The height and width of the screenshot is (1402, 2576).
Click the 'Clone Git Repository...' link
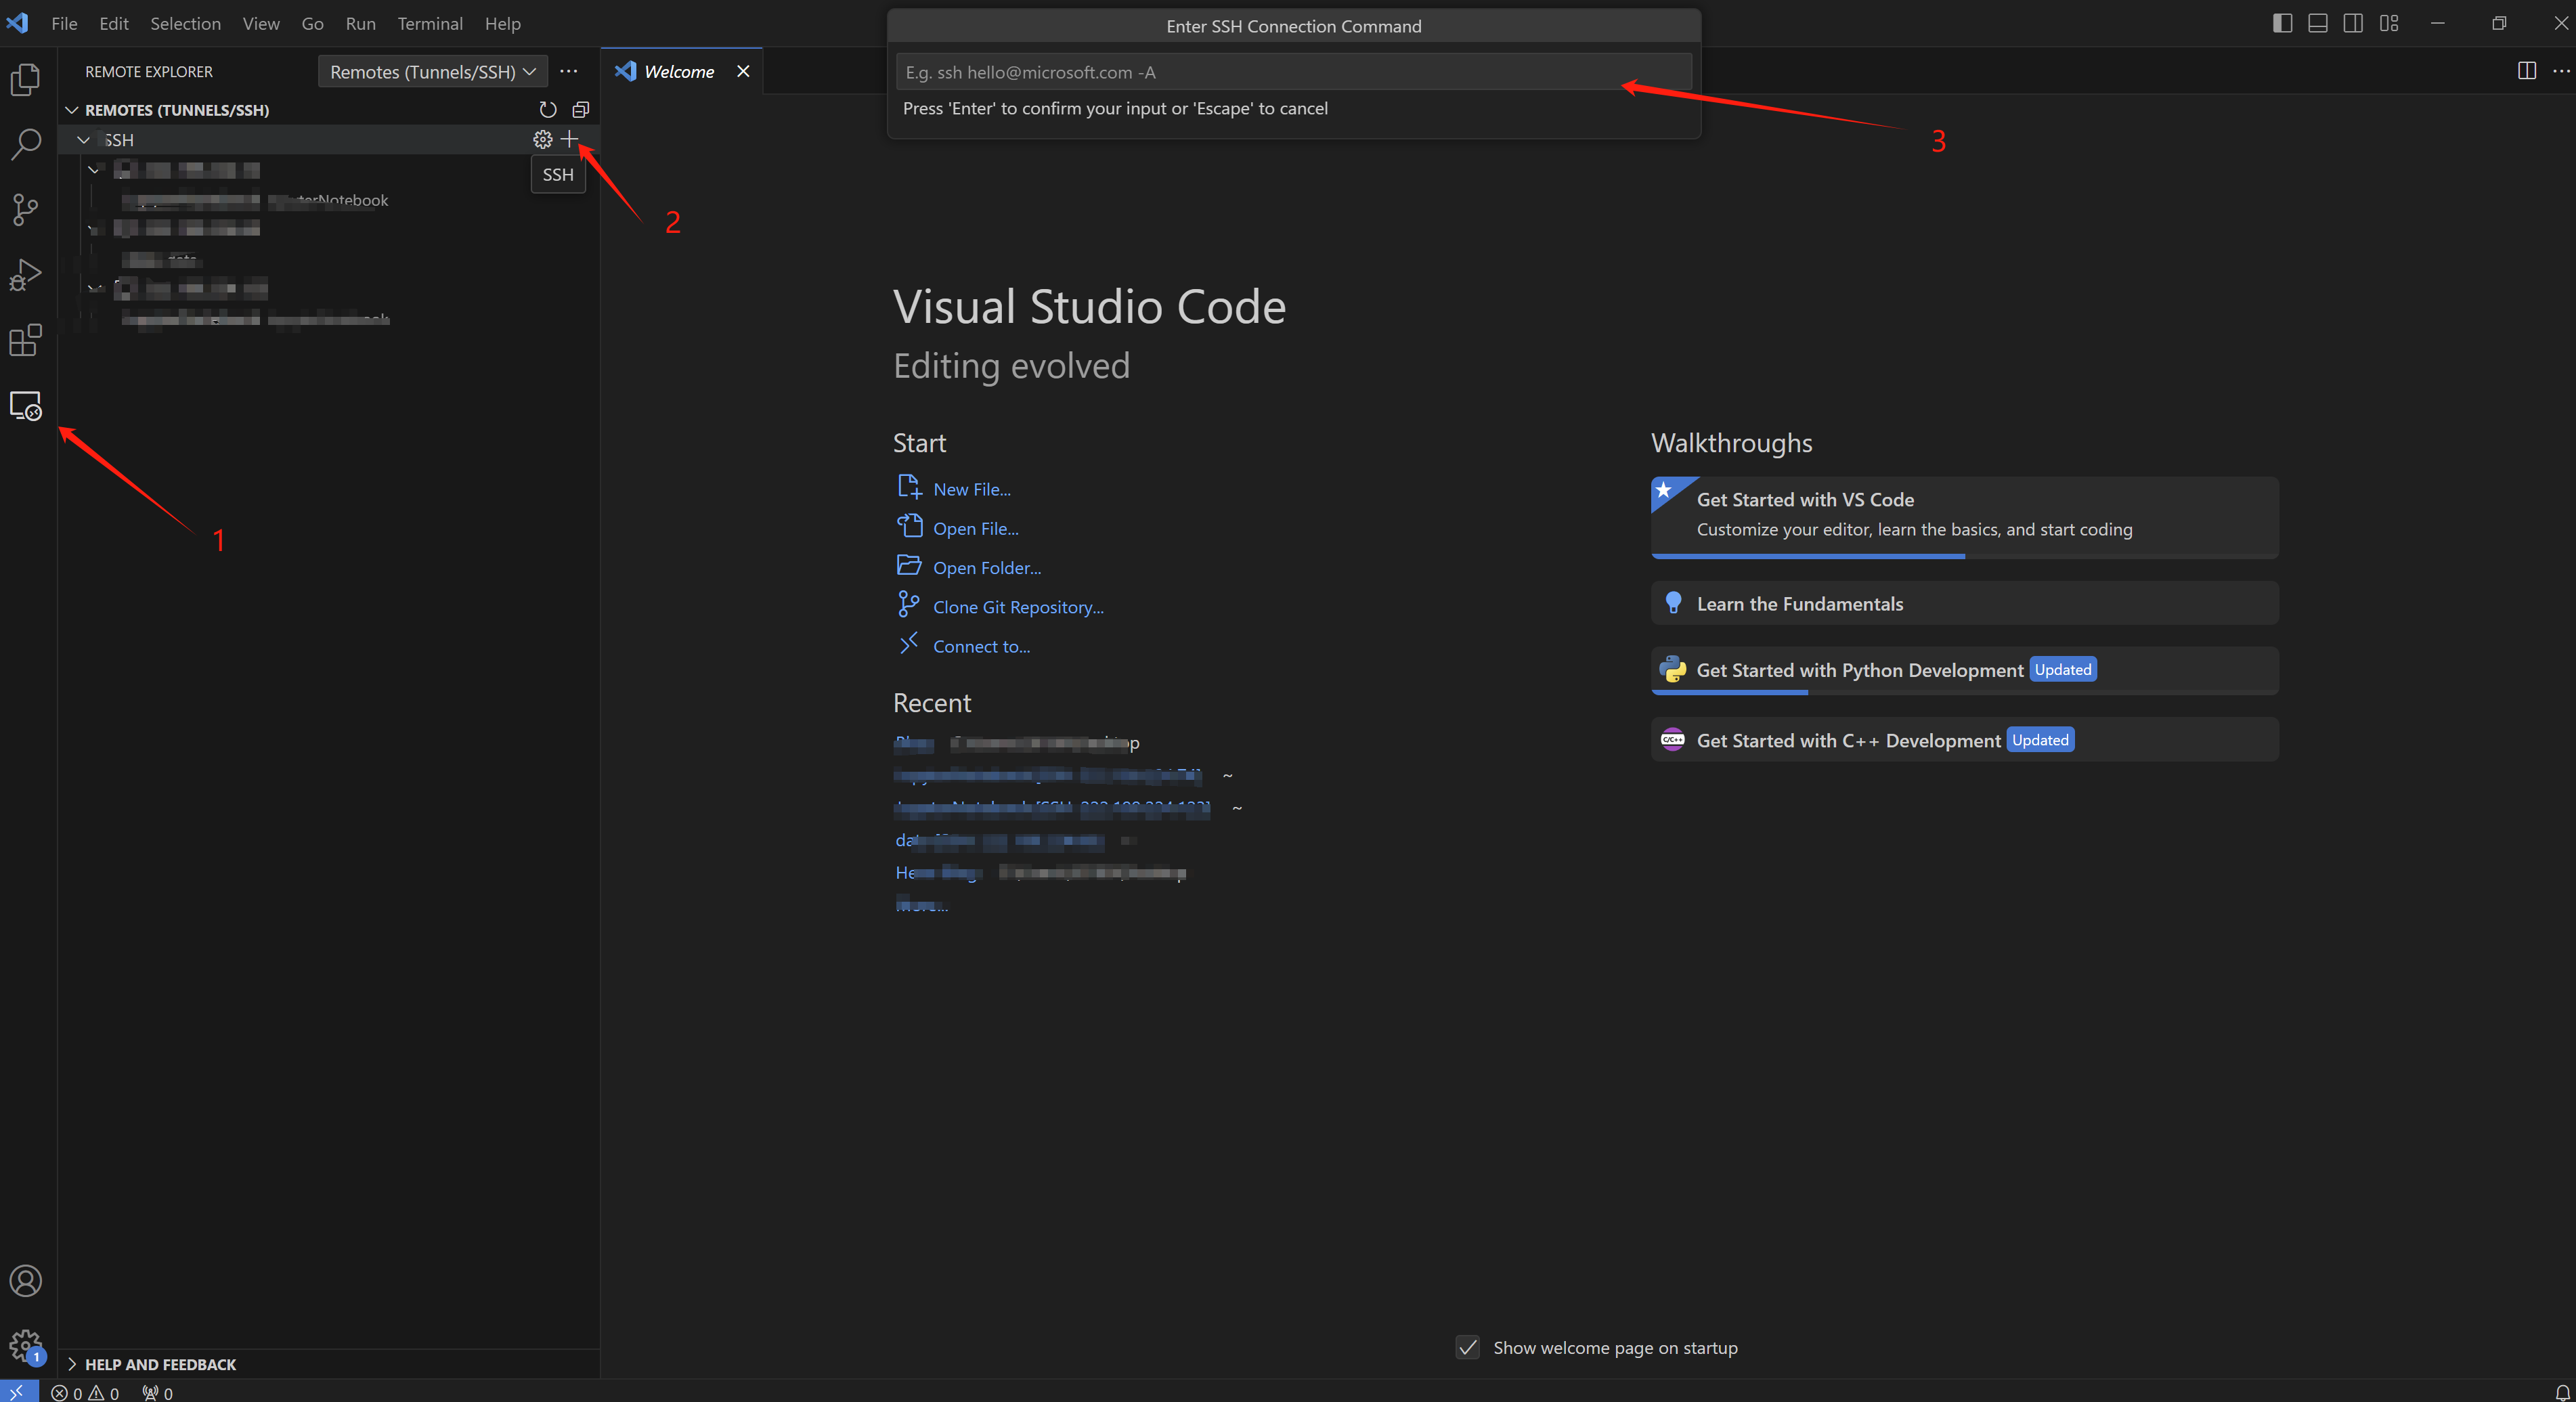click(x=1017, y=607)
